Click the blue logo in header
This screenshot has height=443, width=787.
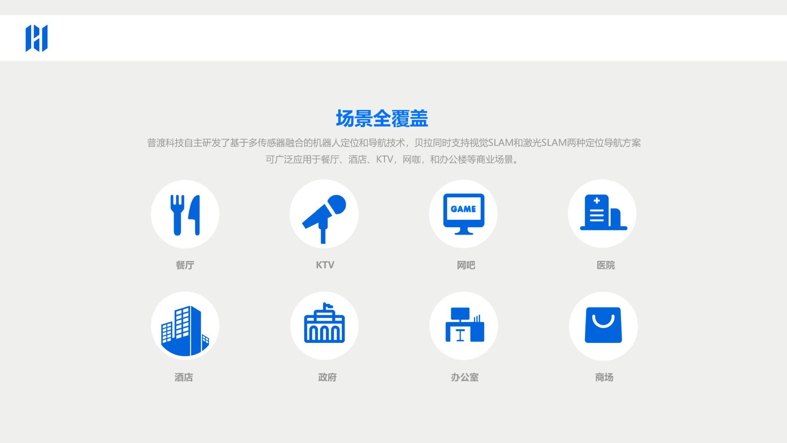(x=36, y=38)
